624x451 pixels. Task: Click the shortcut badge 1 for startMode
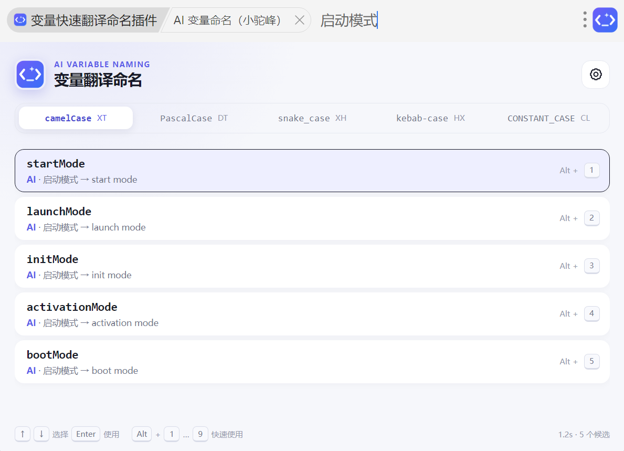point(592,170)
